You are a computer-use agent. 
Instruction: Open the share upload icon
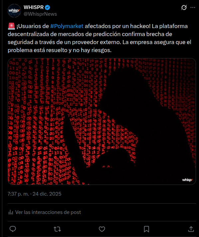coord(191,229)
